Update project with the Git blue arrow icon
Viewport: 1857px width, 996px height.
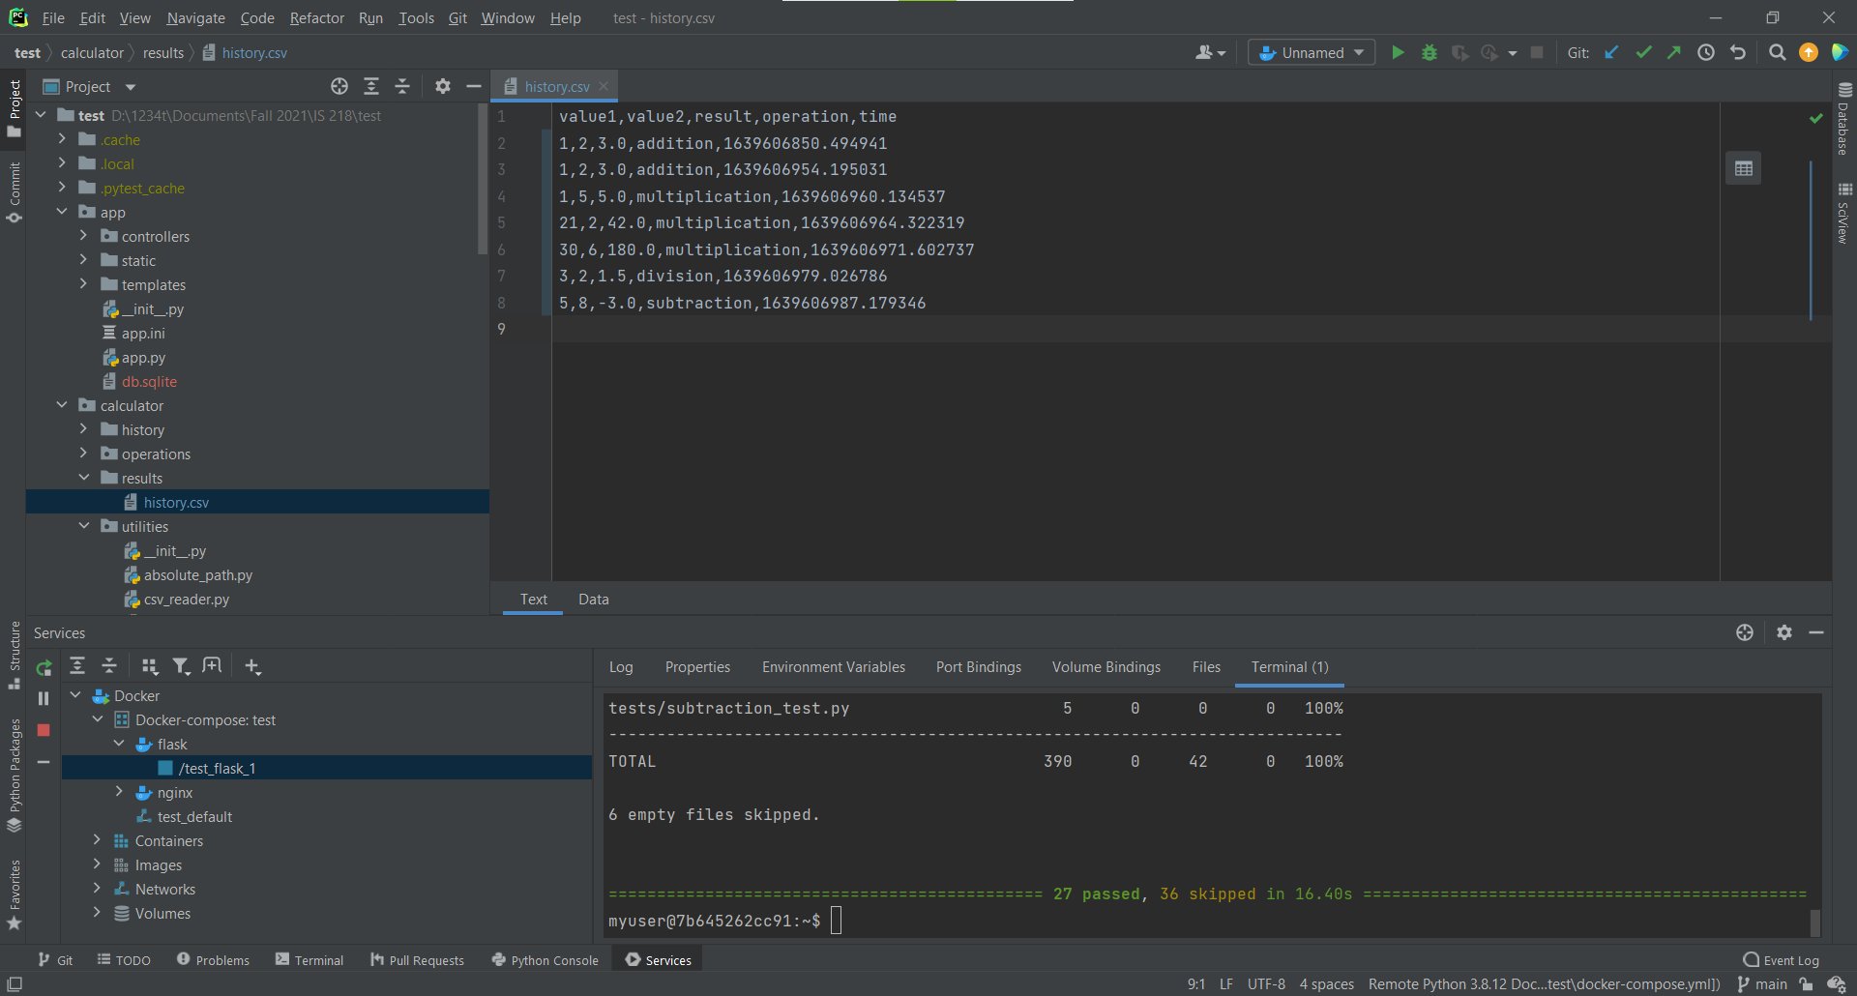point(1611,53)
